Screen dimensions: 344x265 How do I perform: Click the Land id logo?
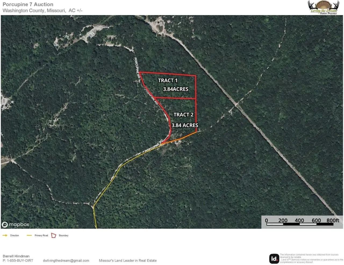click(x=274, y=259)
